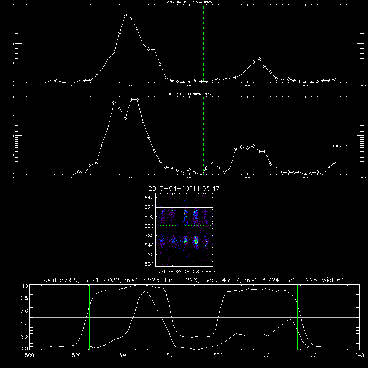
Task: Click "ave2 3.724" in the statistics line
Action: coord(262,280)
